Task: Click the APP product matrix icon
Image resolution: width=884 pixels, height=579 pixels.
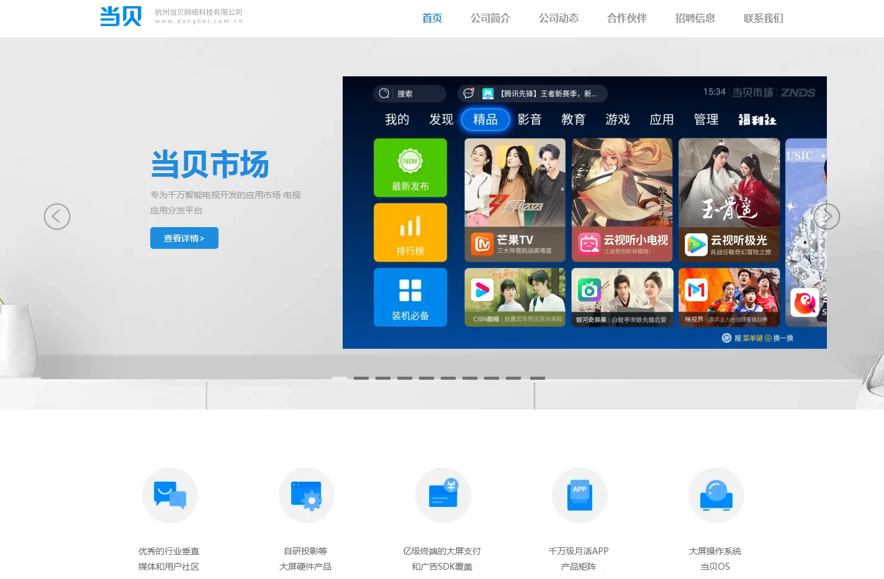Action: 580,495
